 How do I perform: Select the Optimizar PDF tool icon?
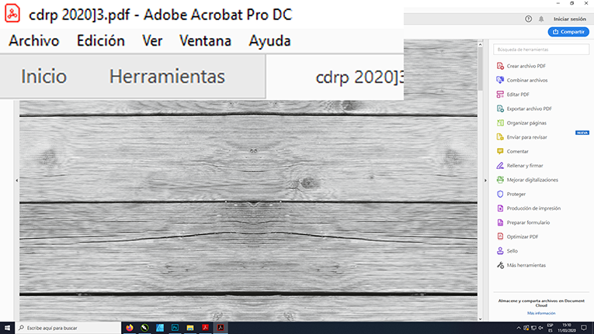pyautogui.click(x=500, y=237)
